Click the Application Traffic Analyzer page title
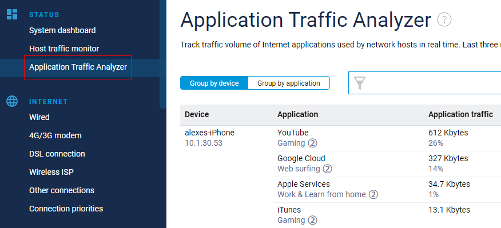This screenshot has height=228, width=501. (306, 20)
